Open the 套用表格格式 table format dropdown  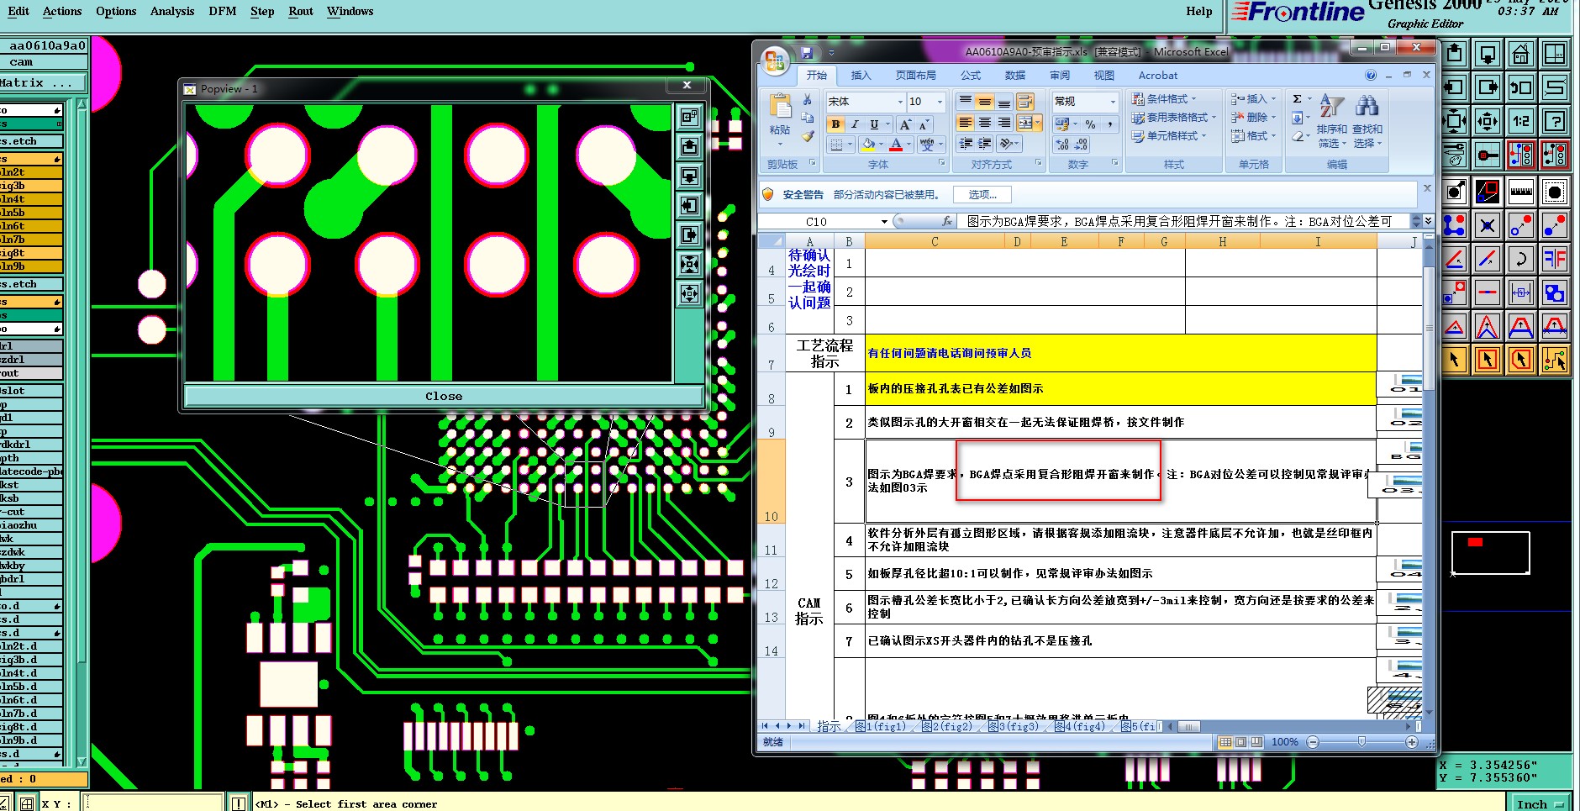(x=1174, y=118)
